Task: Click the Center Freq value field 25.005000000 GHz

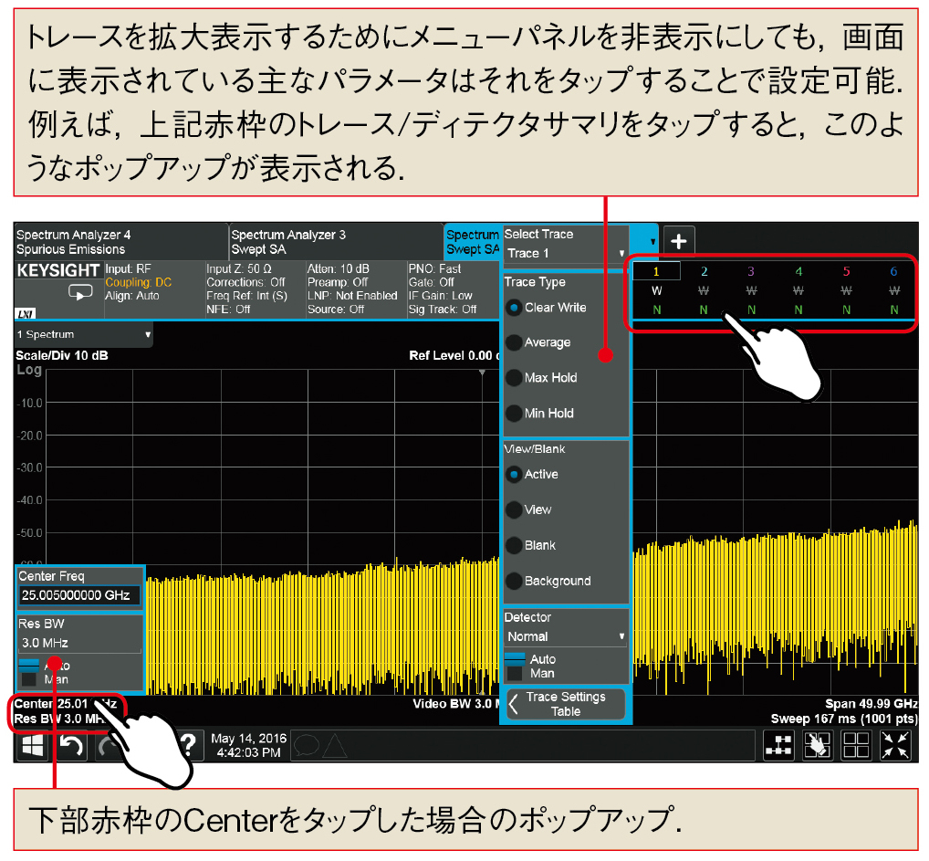Action: pyautogui.click(x=79, y=595)
